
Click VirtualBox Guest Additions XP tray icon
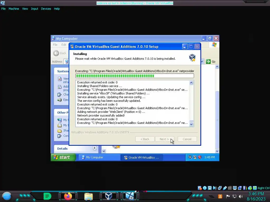[195, 157]
